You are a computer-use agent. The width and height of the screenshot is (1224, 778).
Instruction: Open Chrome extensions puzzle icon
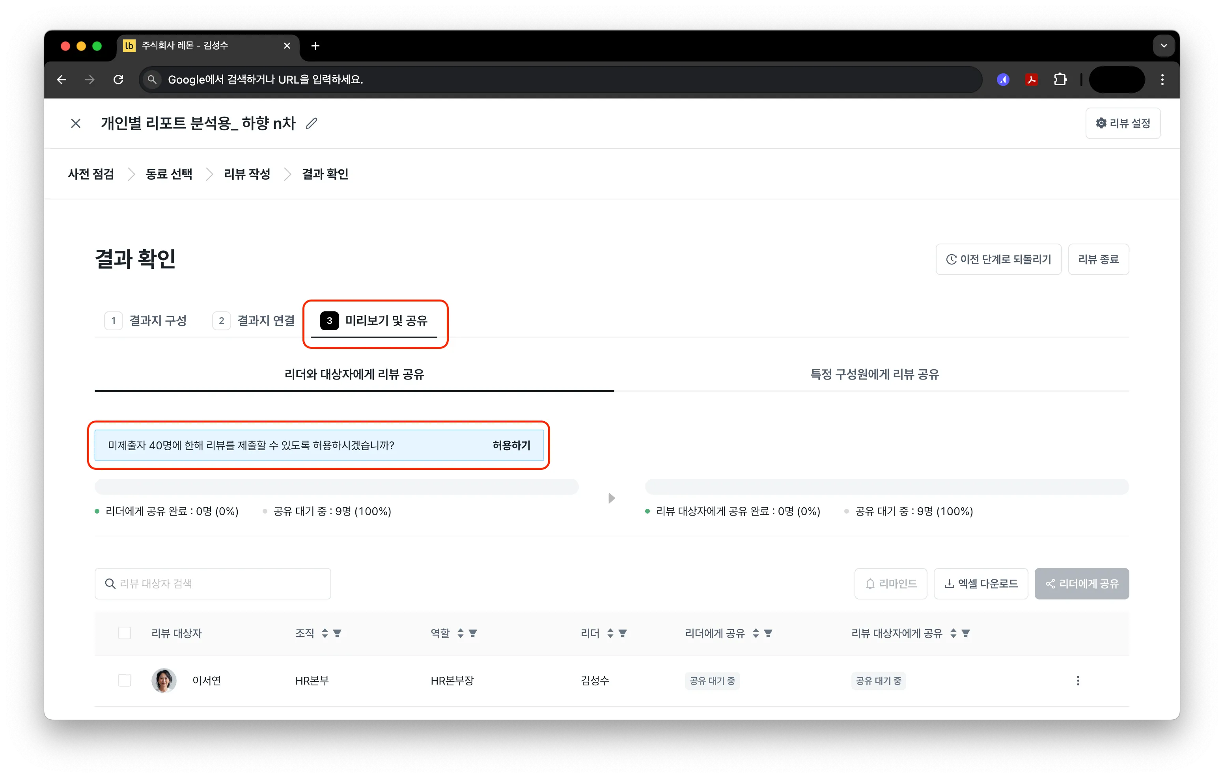coord(1060,80)
